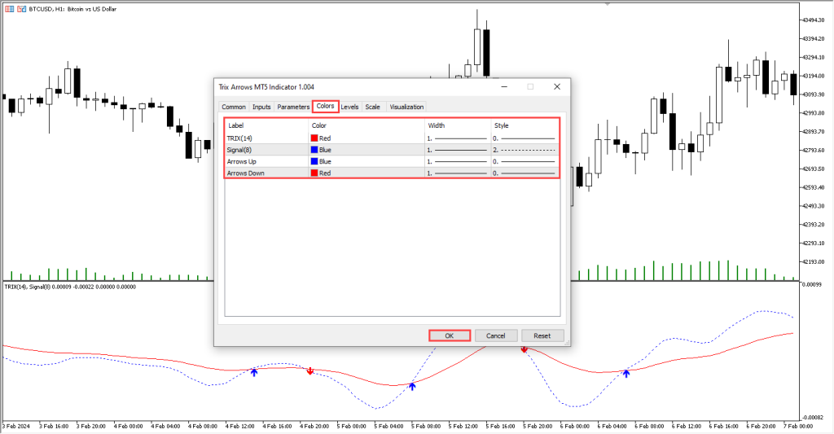The image size is (834, 434).
Task: Close the Trix Arrows indicator dialog
Action: 557,86
